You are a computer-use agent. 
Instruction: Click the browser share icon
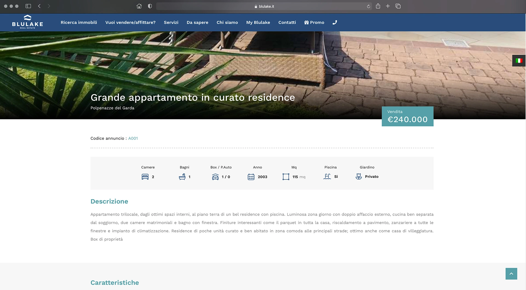378,6
